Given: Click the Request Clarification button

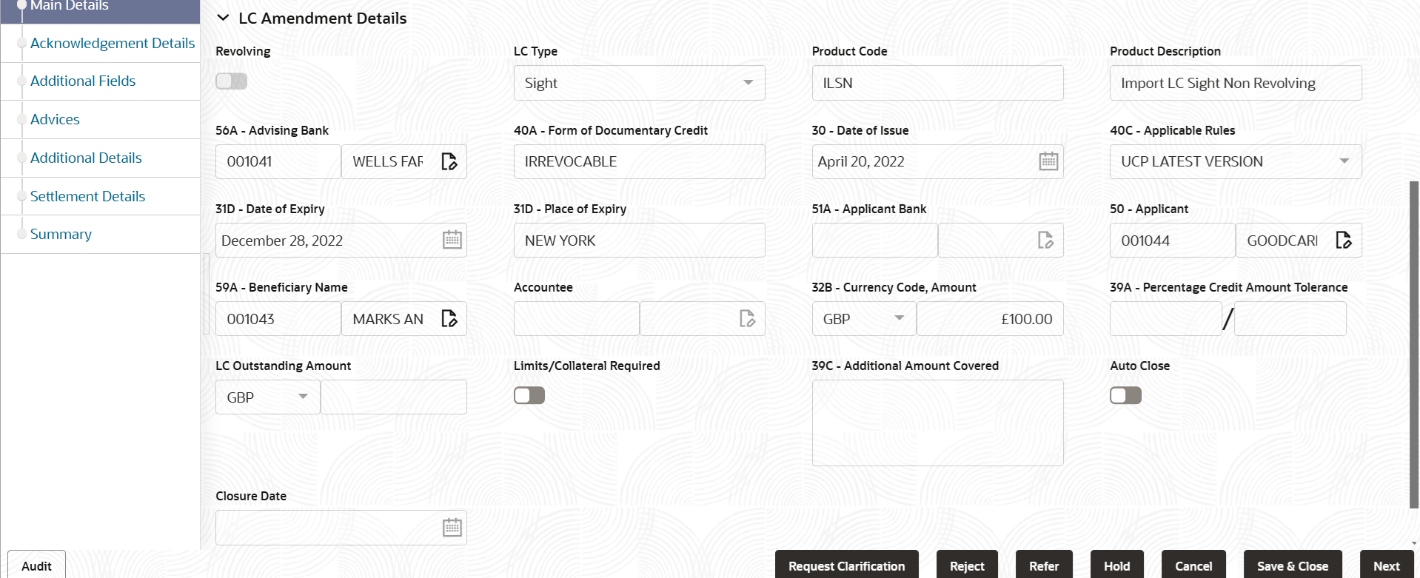Looking at the screenshot, I should [846, 565].
